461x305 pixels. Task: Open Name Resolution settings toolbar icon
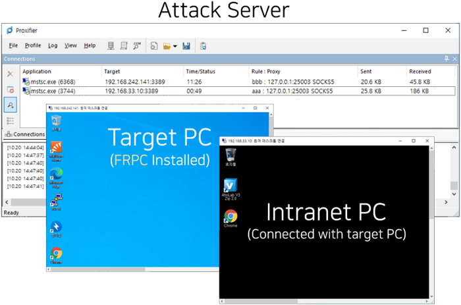137,46
